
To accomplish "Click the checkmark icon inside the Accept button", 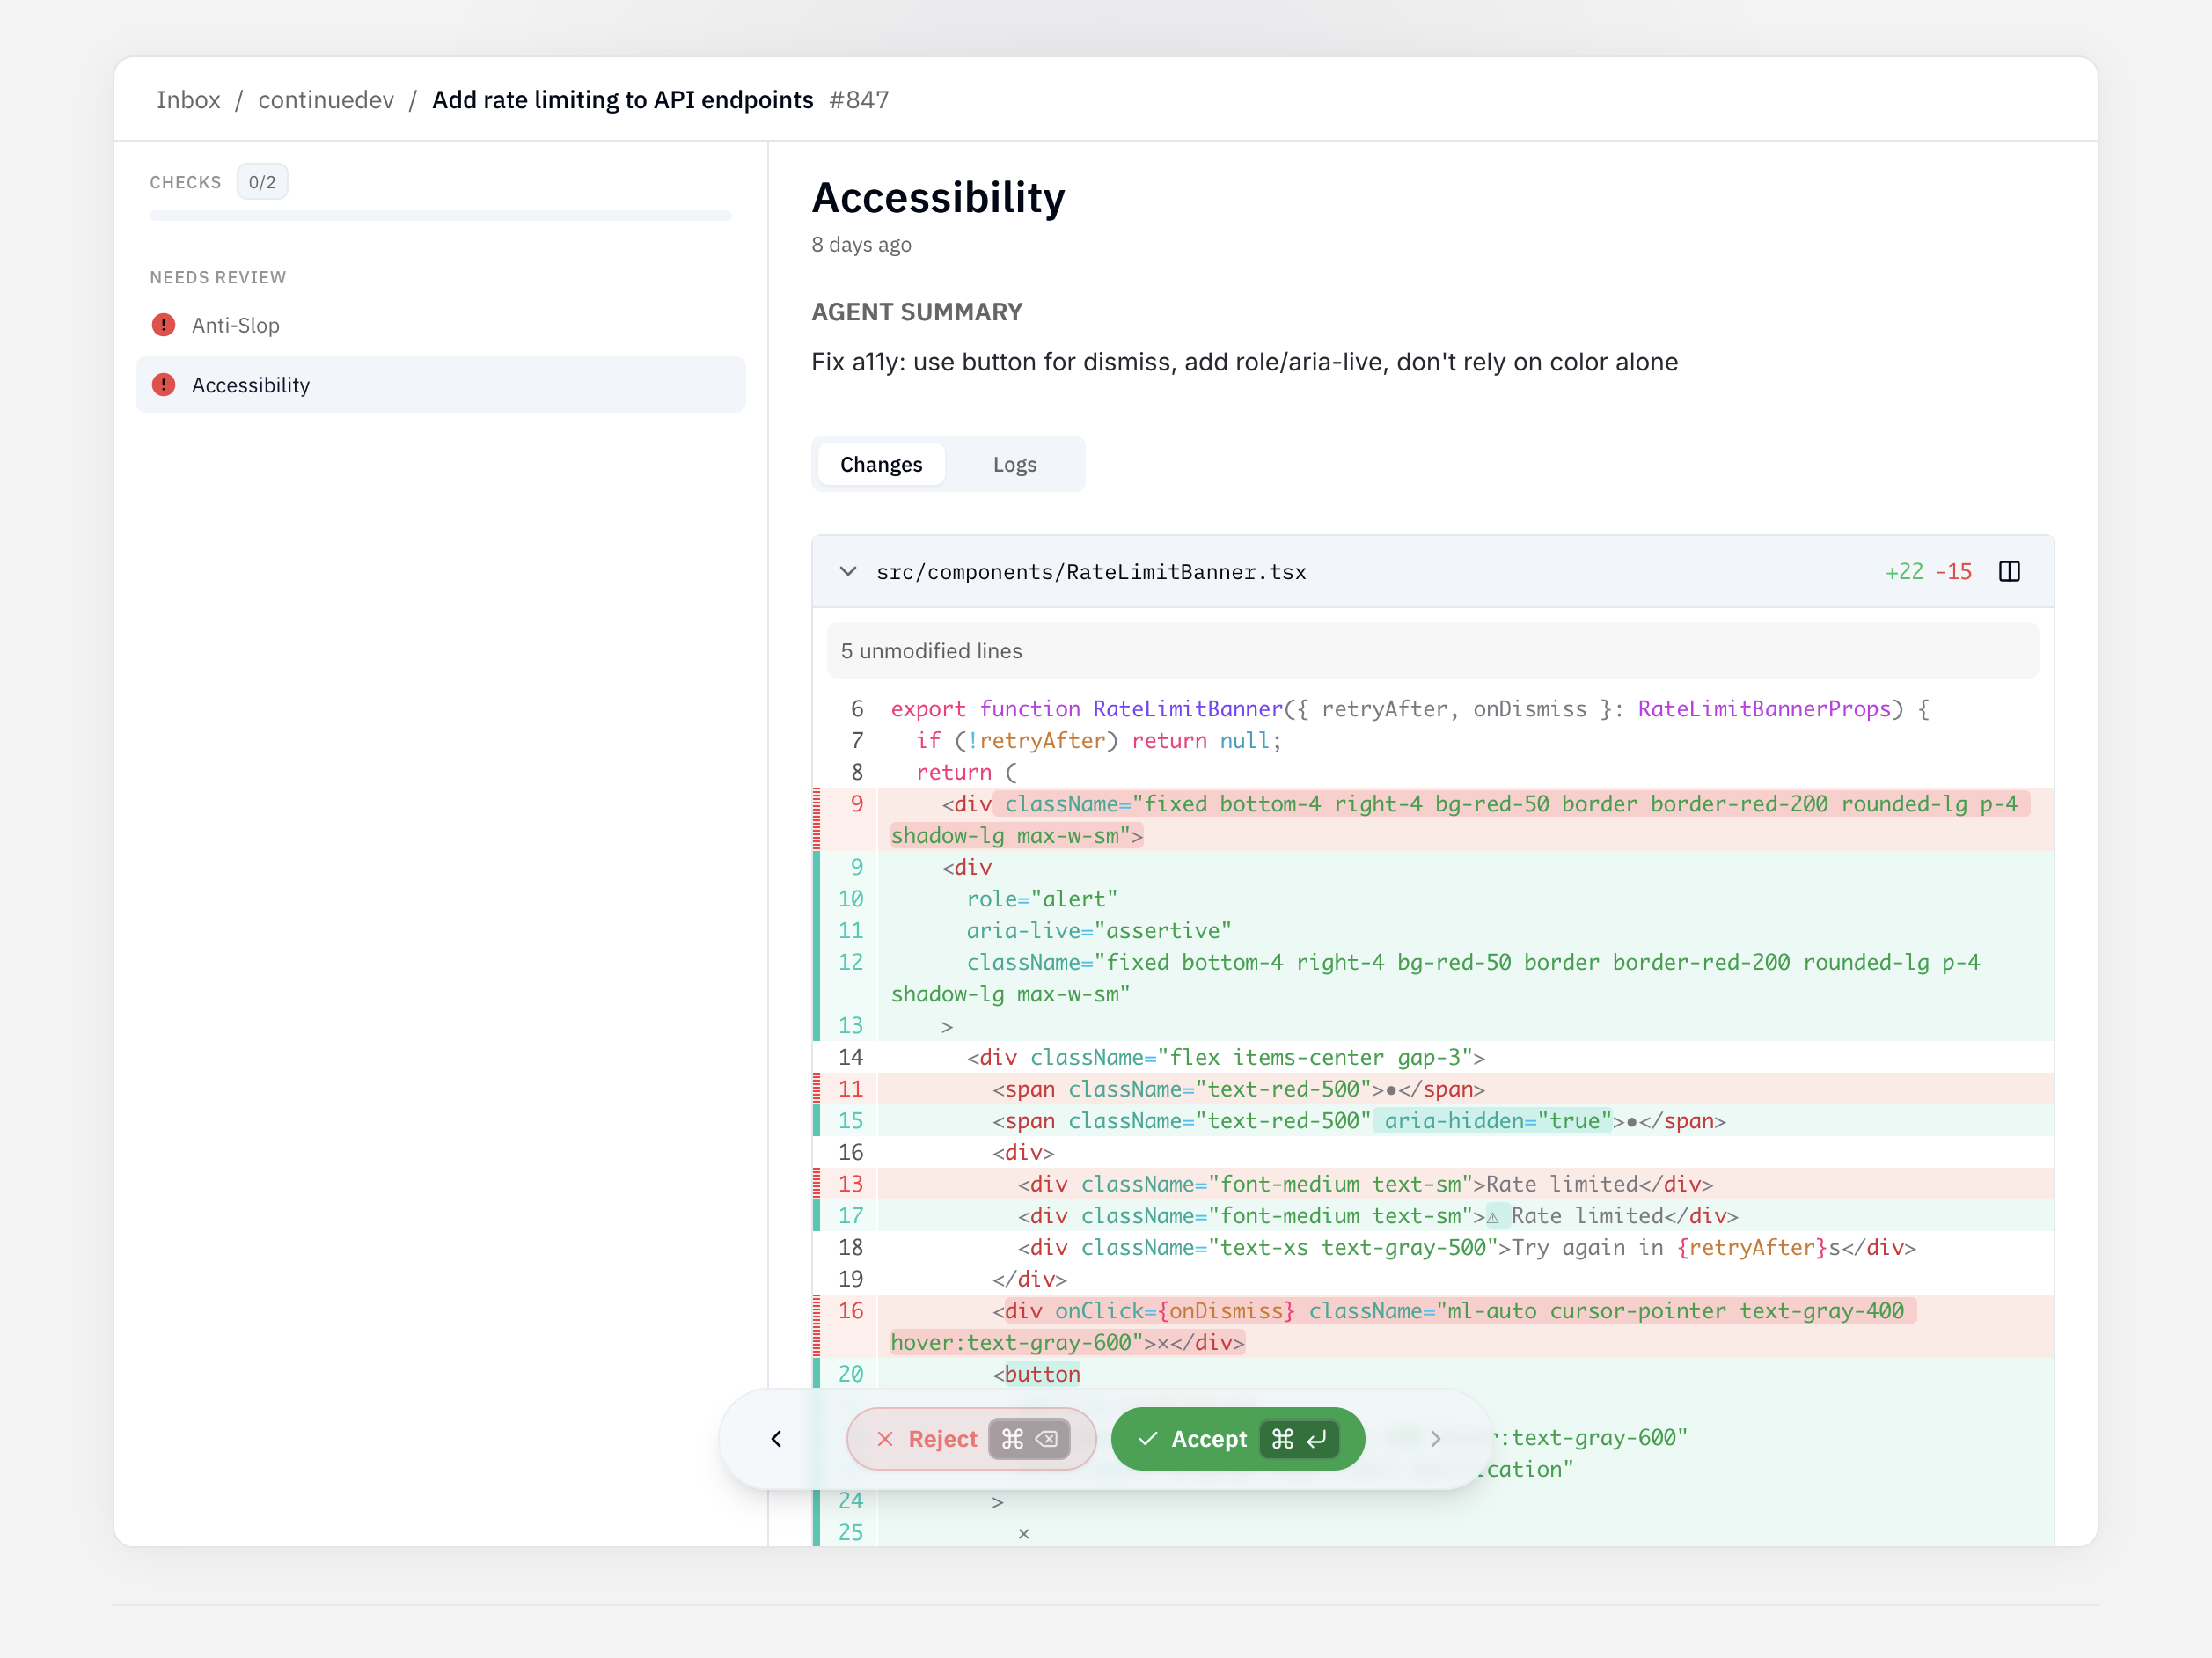I will [x=1147, y=1439].
